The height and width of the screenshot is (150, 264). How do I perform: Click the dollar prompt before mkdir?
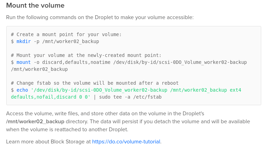[x=13, y=41]
